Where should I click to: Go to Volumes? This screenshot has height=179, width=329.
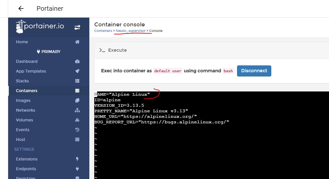[24, 120]
